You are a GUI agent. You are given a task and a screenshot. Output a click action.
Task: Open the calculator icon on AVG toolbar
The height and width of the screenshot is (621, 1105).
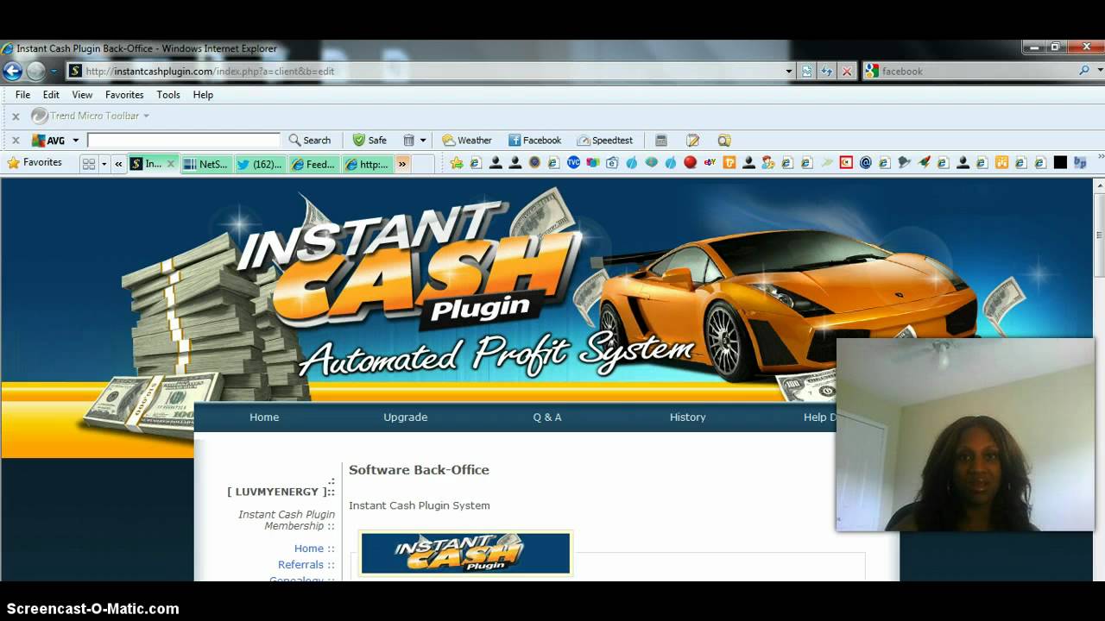[x=661, y=141]
